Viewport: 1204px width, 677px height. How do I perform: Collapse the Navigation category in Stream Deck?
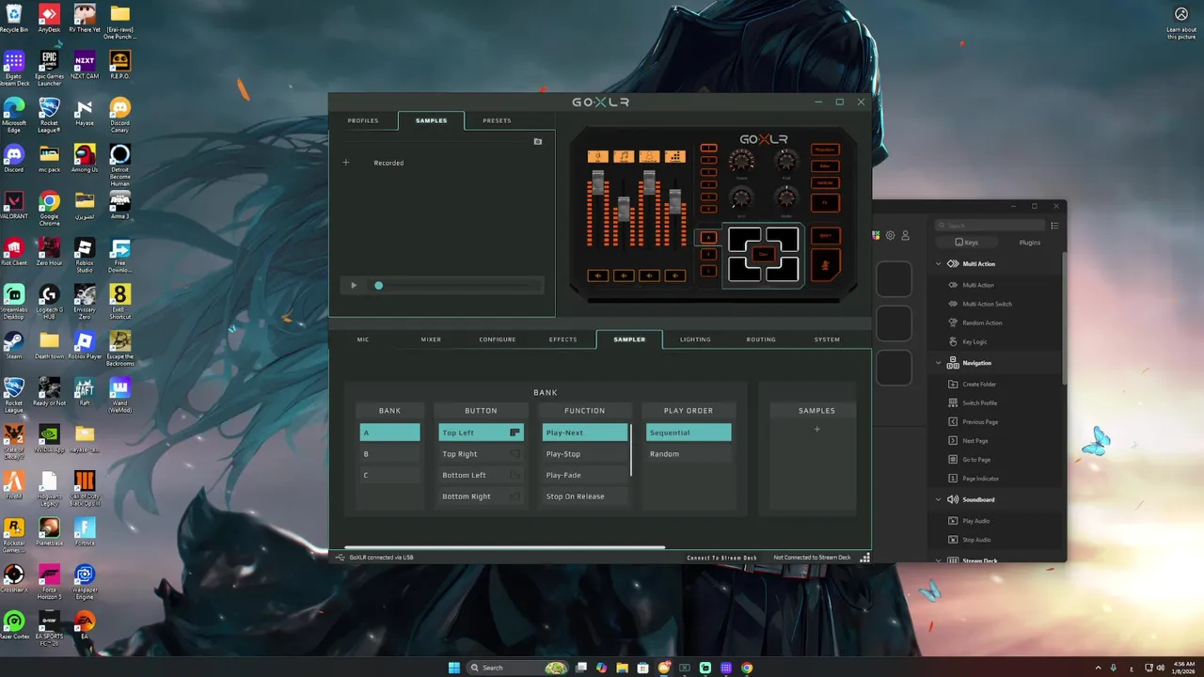coord(938,363)
